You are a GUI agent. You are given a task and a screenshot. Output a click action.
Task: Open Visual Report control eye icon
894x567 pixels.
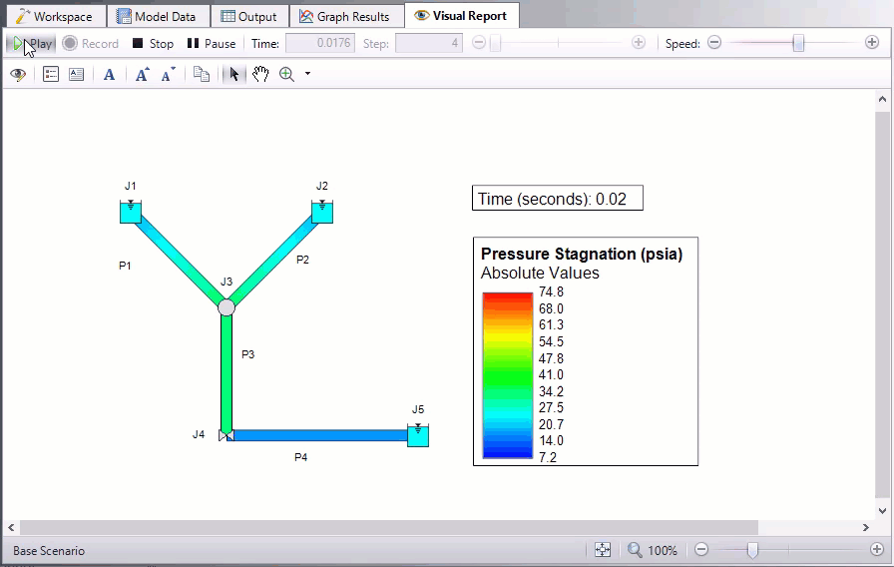pos(18,74)
